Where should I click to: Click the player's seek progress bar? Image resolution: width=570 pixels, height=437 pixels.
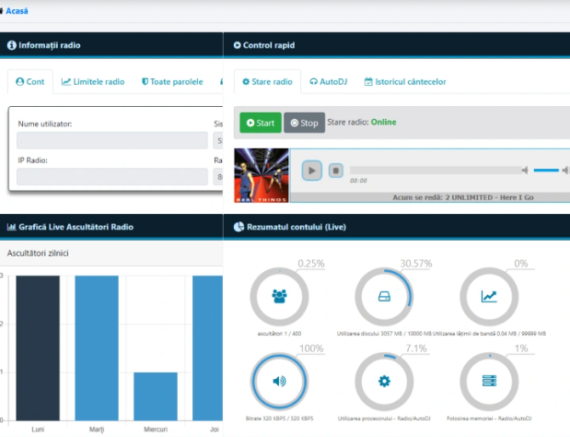pos(436,170)
